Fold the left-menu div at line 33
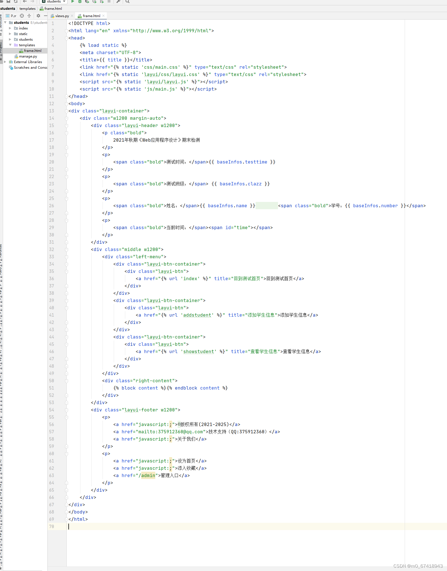 pyautogui.click(x=66, y=257)
